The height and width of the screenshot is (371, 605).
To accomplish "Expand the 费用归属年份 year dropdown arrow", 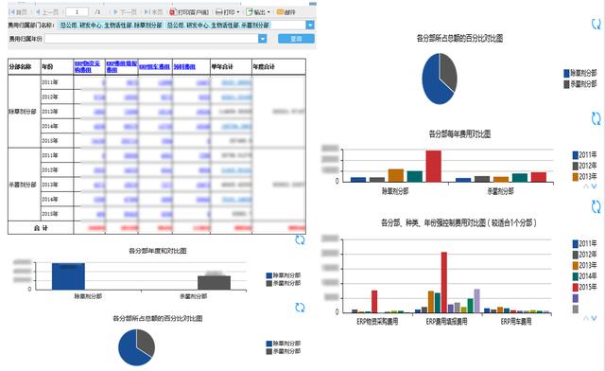I will coord(263,39).
